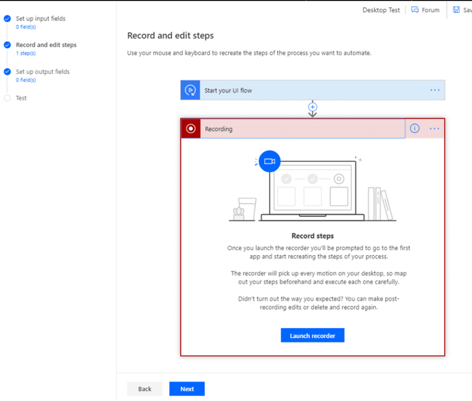The image size is (472, 401).
Task: Open the ellipsis menu on the Recording card
Action: [x=434, y=129]
